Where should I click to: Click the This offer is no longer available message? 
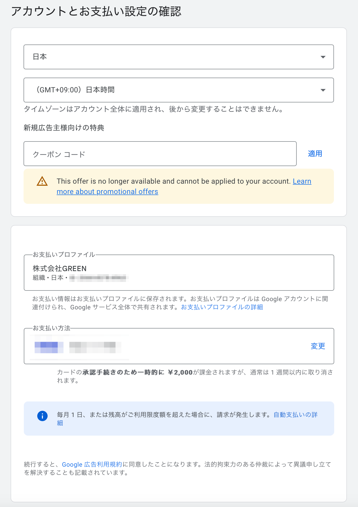click(174, 181)
